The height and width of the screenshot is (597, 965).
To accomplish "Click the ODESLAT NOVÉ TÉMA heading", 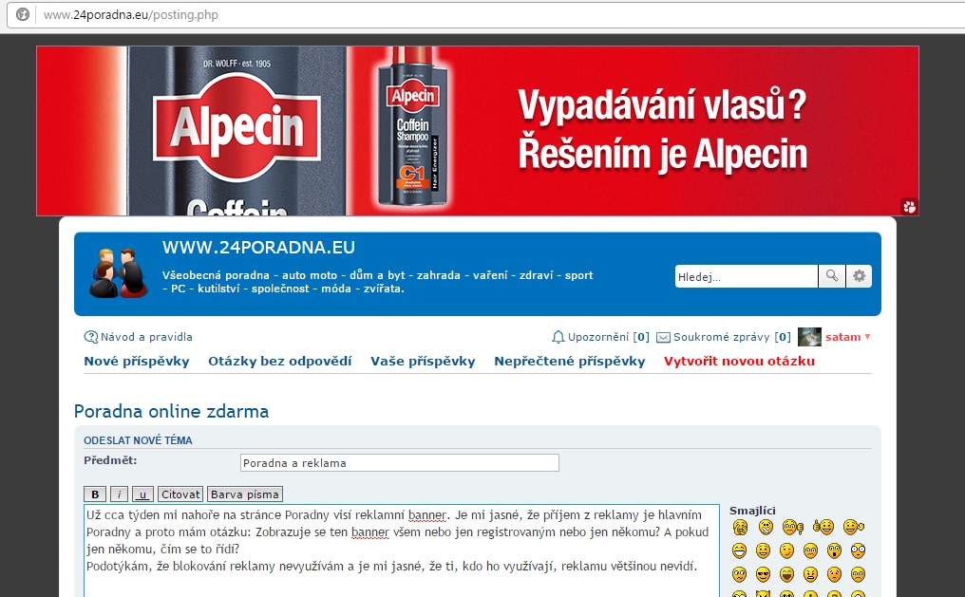I will [x=138, y=440].
